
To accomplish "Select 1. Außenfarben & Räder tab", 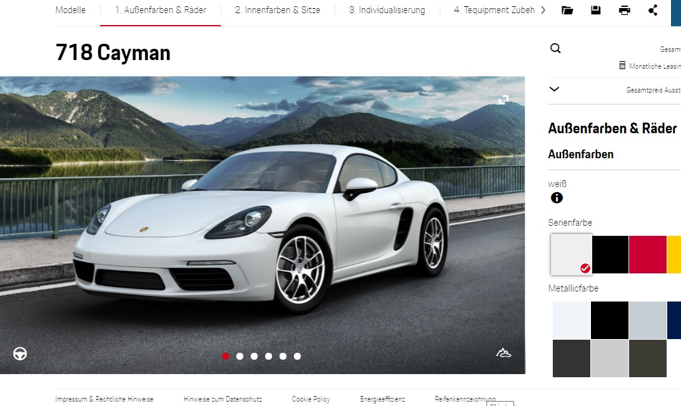I will pyautogui.click(x=160, y=10).
